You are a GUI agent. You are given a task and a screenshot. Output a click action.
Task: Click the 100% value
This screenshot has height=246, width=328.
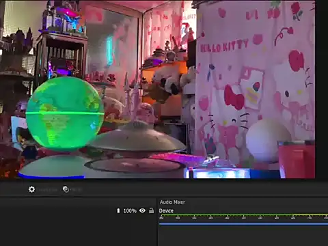(130, 211)
